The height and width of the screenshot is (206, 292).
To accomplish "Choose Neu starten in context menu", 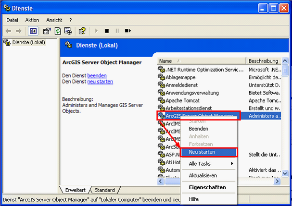I will click(209, 152).
